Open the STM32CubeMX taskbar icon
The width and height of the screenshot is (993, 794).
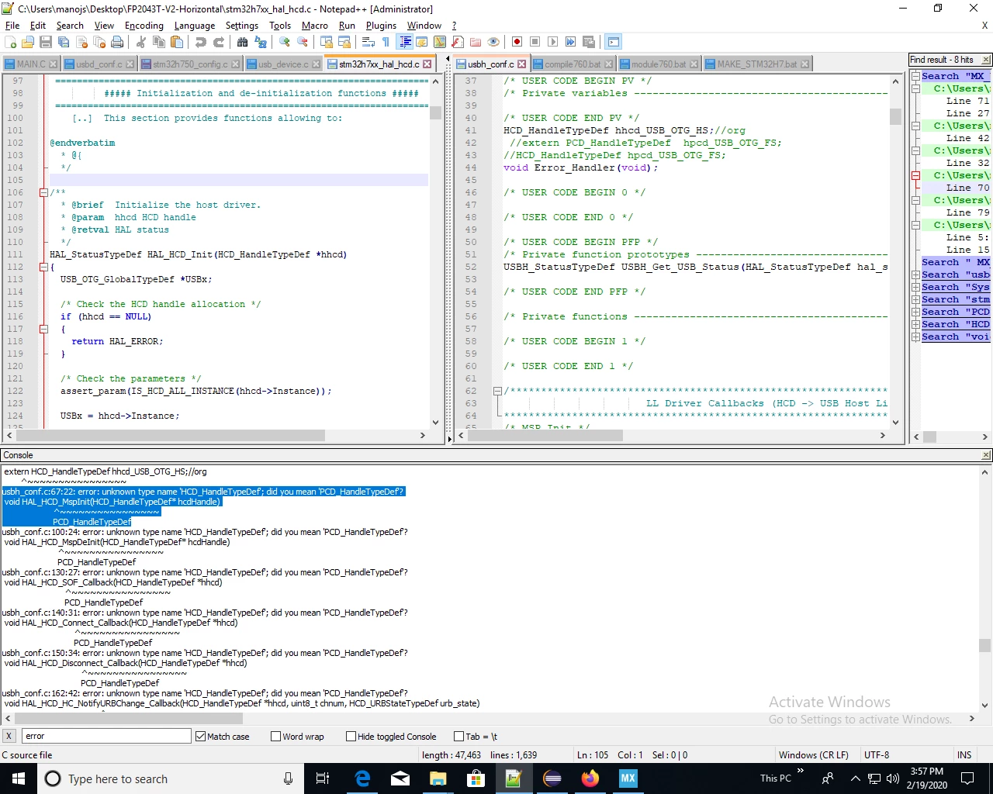(628, 778)
